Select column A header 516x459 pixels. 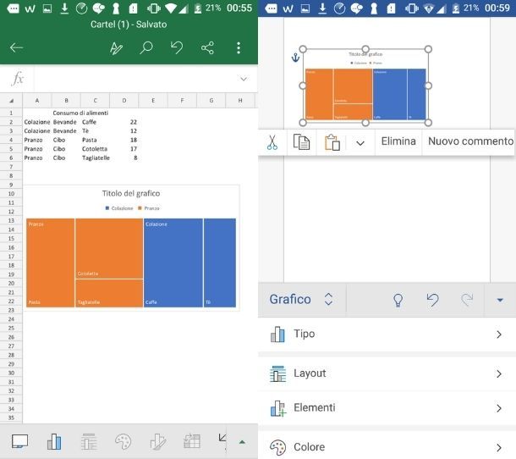[x=37, y=101]
